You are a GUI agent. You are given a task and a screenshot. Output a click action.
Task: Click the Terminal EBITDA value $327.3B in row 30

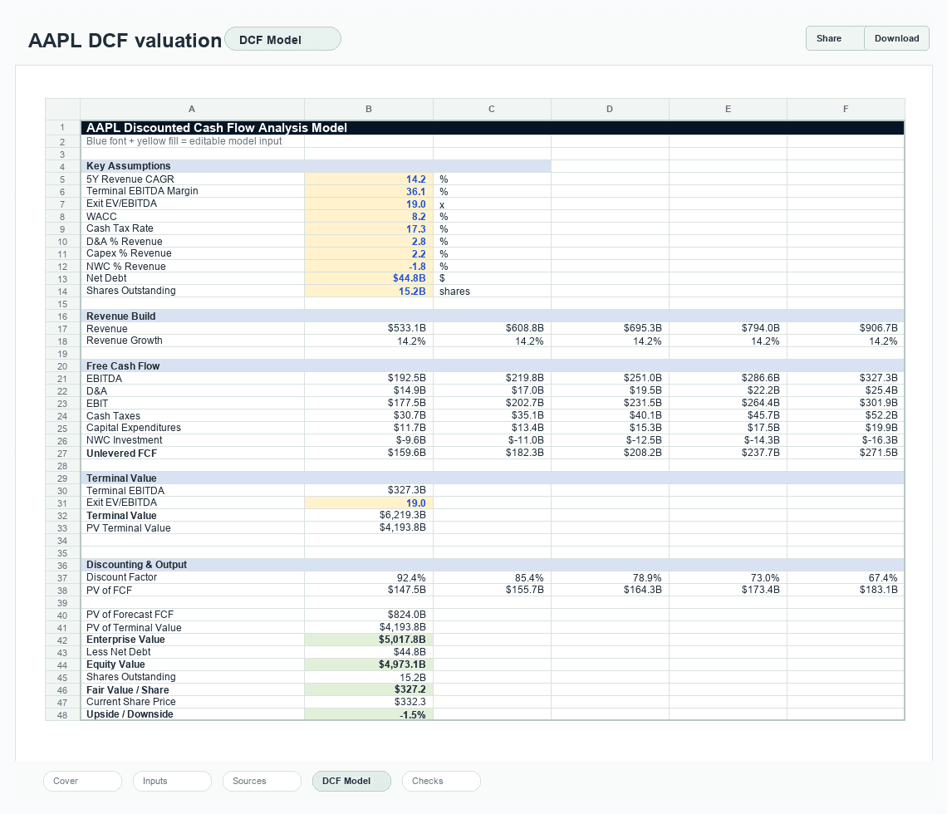[368, 490]
